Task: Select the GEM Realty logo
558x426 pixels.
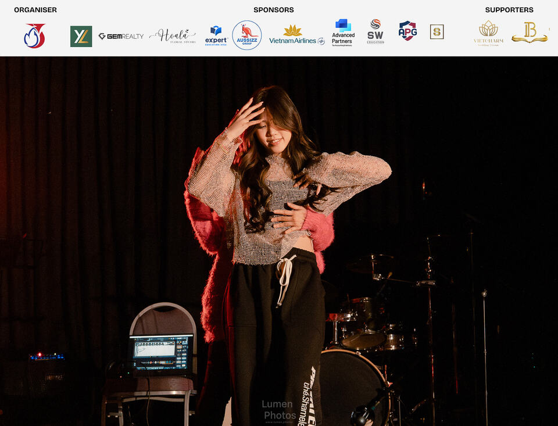Action: (x=121, y=36)
